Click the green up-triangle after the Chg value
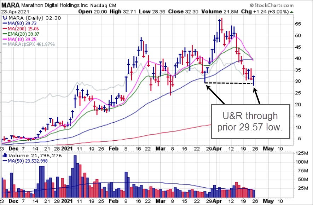Viewport: 313px width, 205px height. (x=292, y=12)
